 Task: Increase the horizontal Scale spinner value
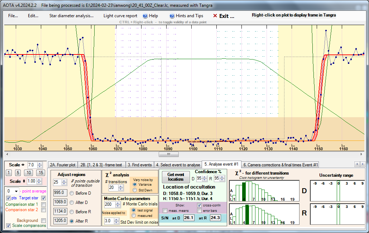40,163
